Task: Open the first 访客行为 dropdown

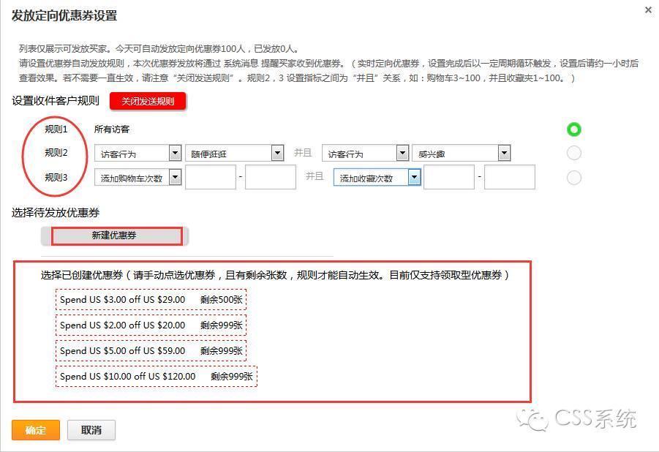Action: pyautogui.click(x=138, y=154)
